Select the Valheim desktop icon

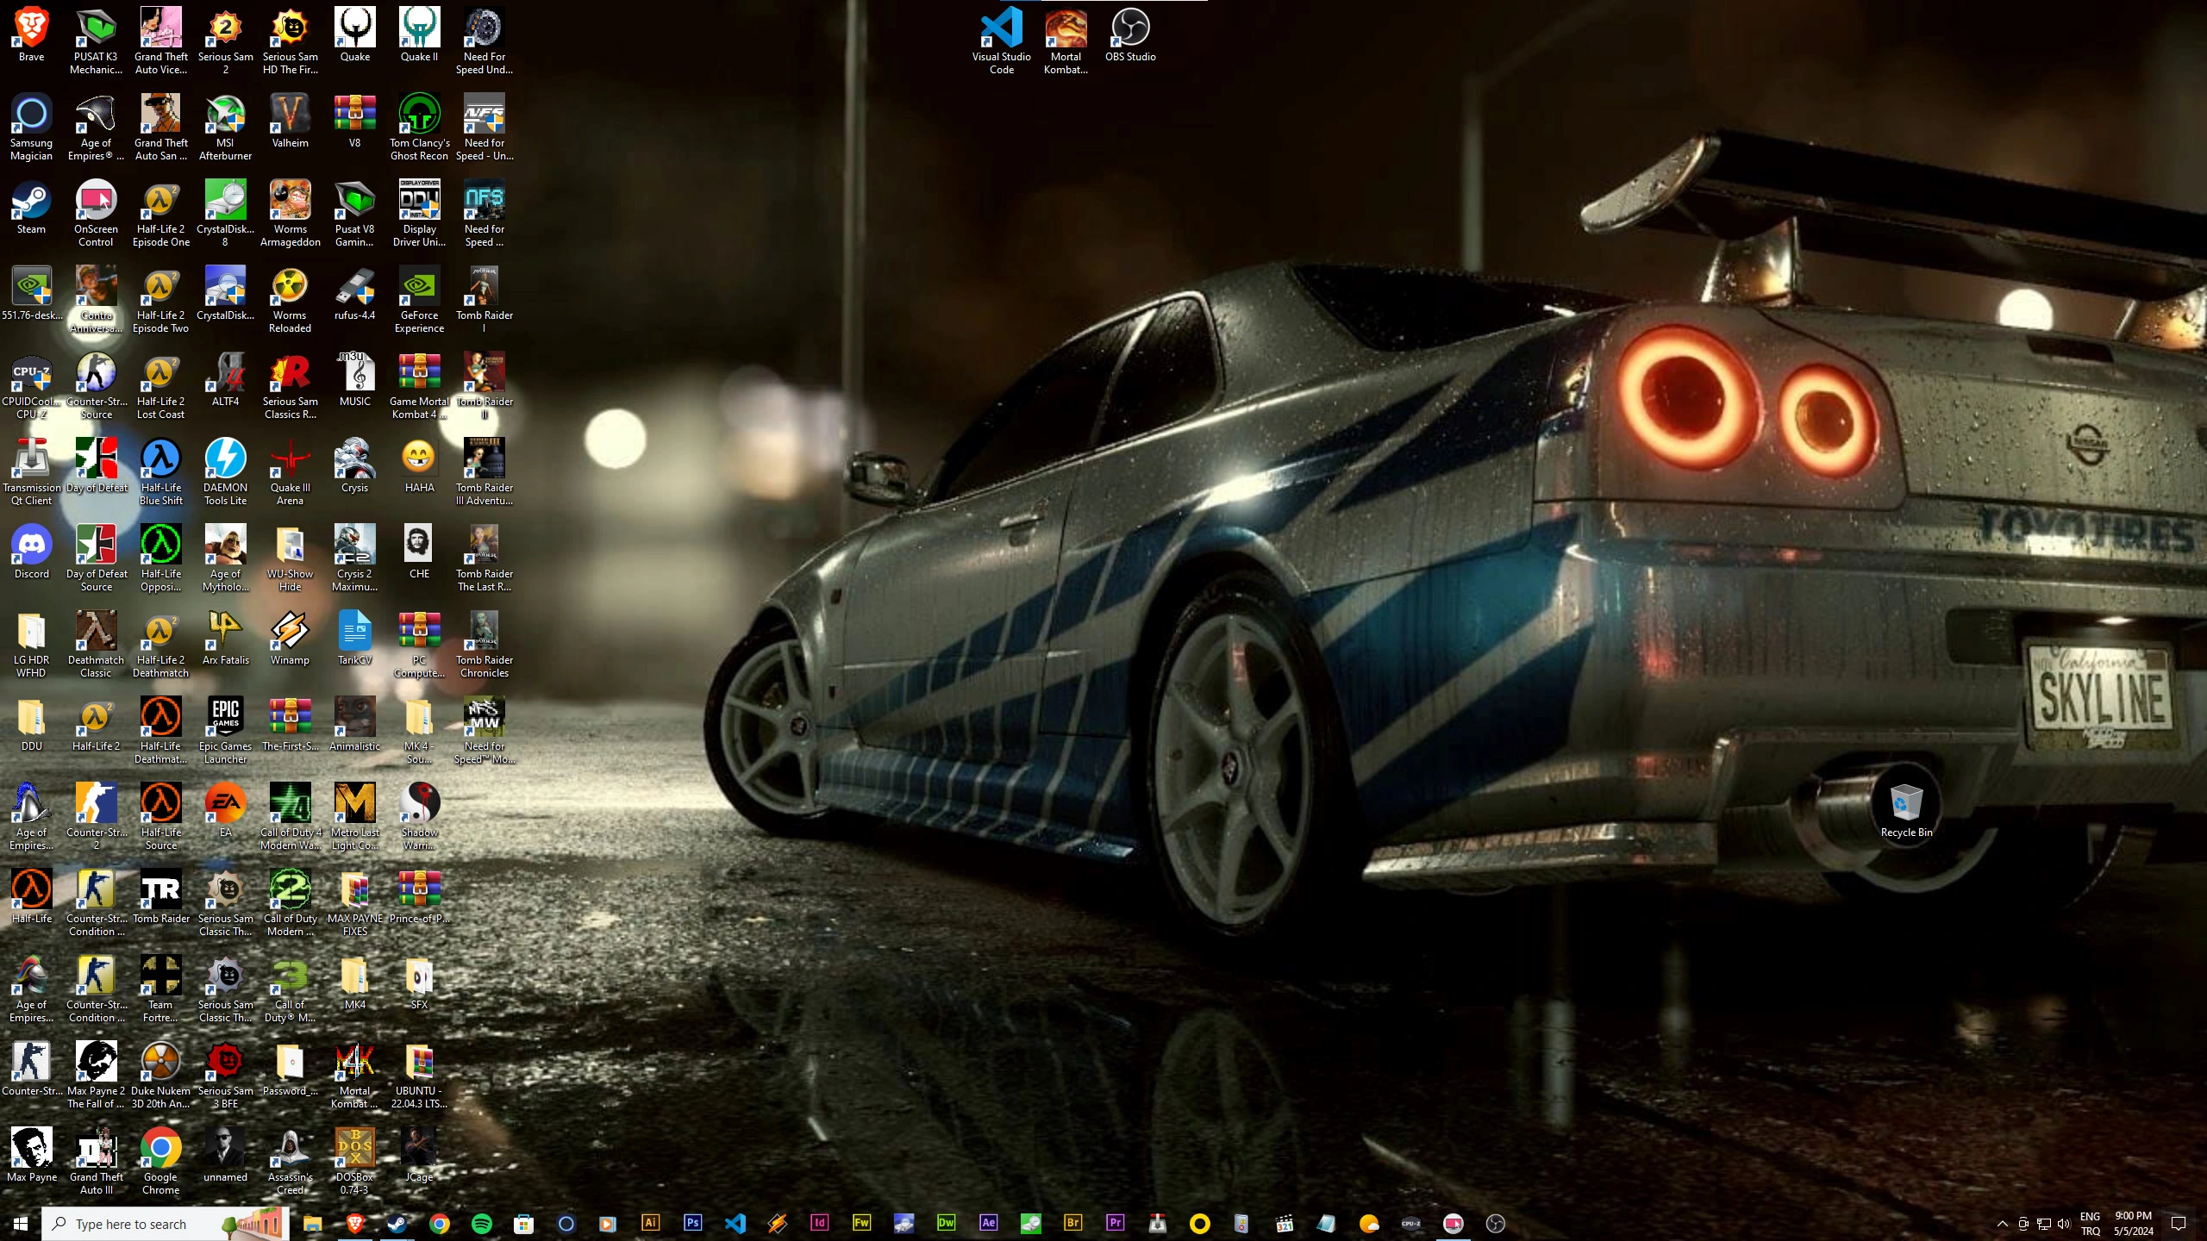click(291, 122)
